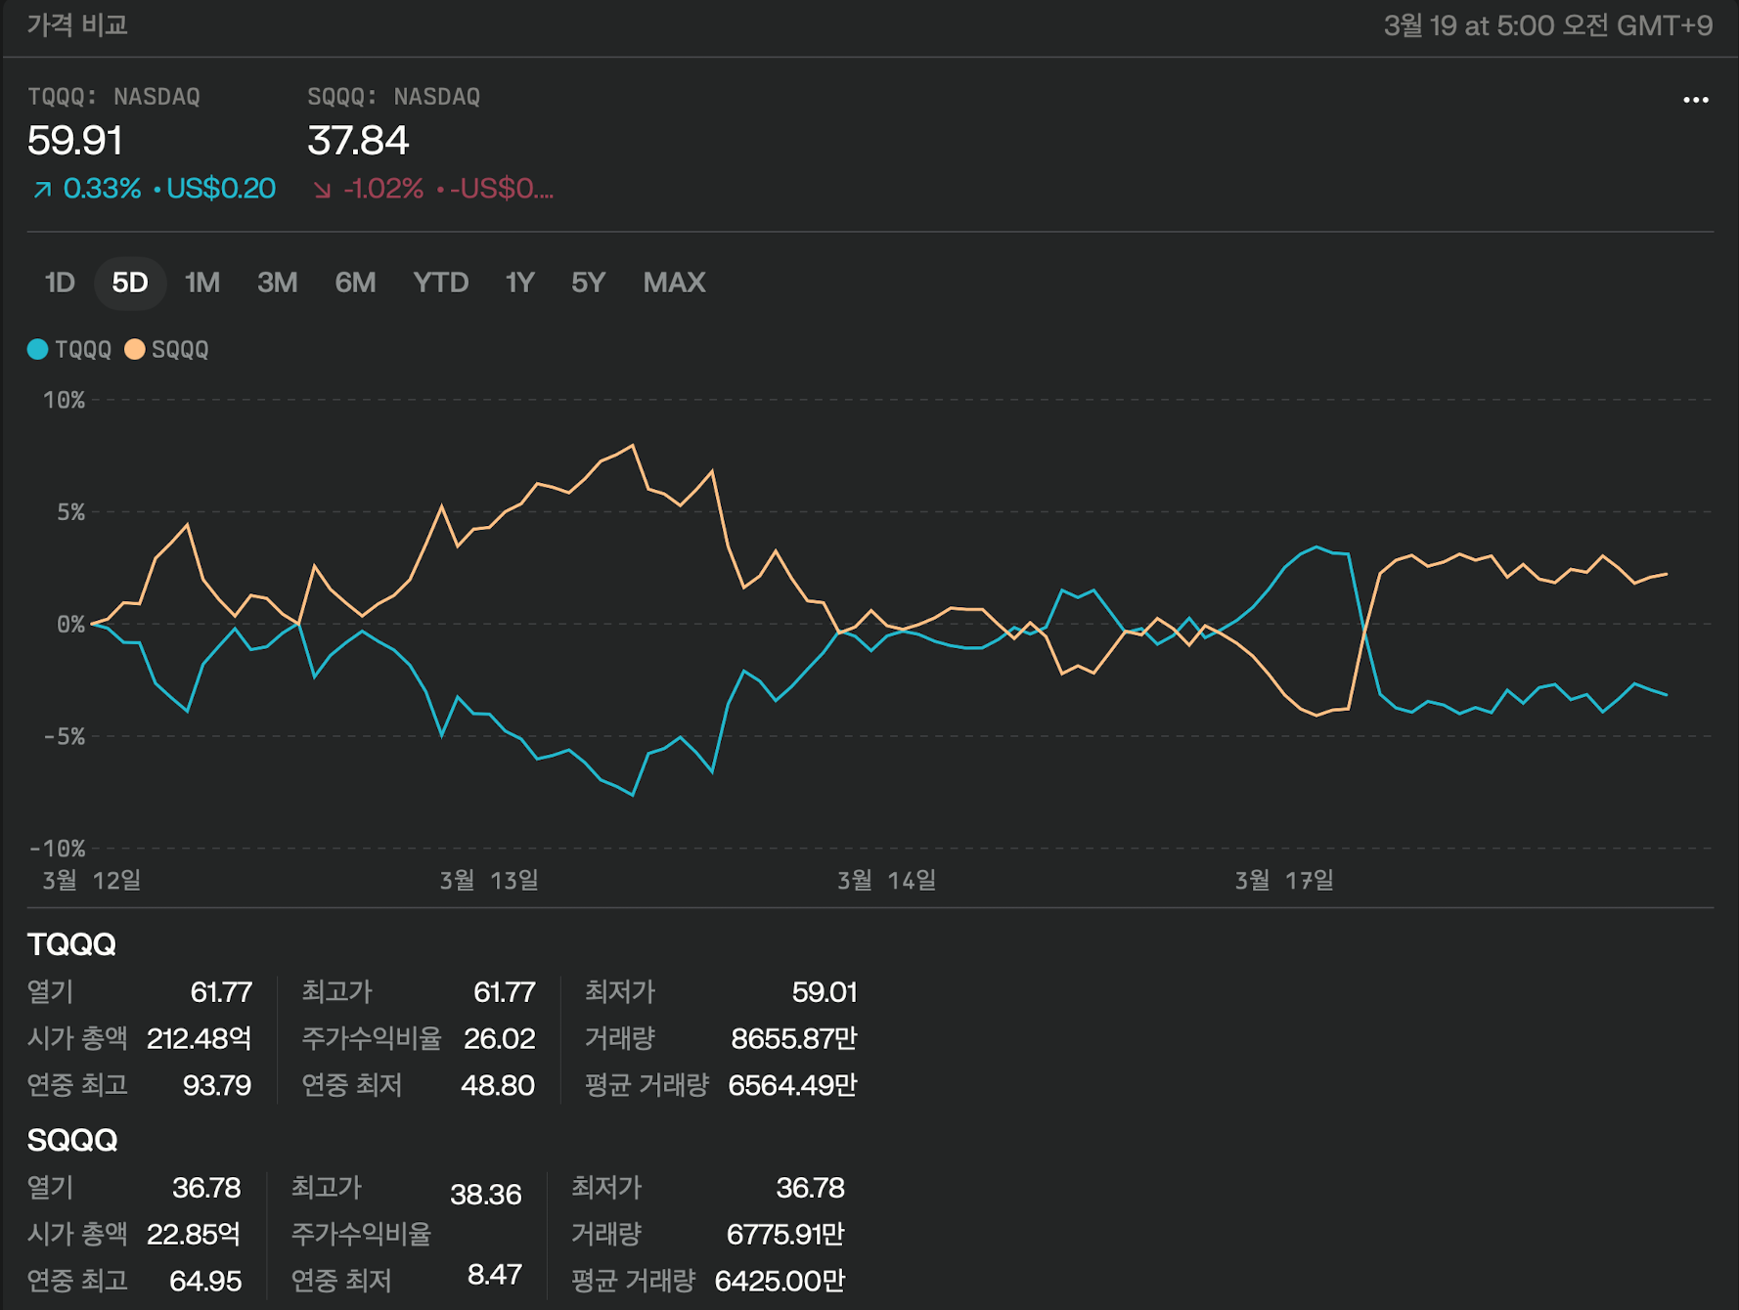
Task: Click TQQQ market cap 212.48억
Action: coord(199,1038)
